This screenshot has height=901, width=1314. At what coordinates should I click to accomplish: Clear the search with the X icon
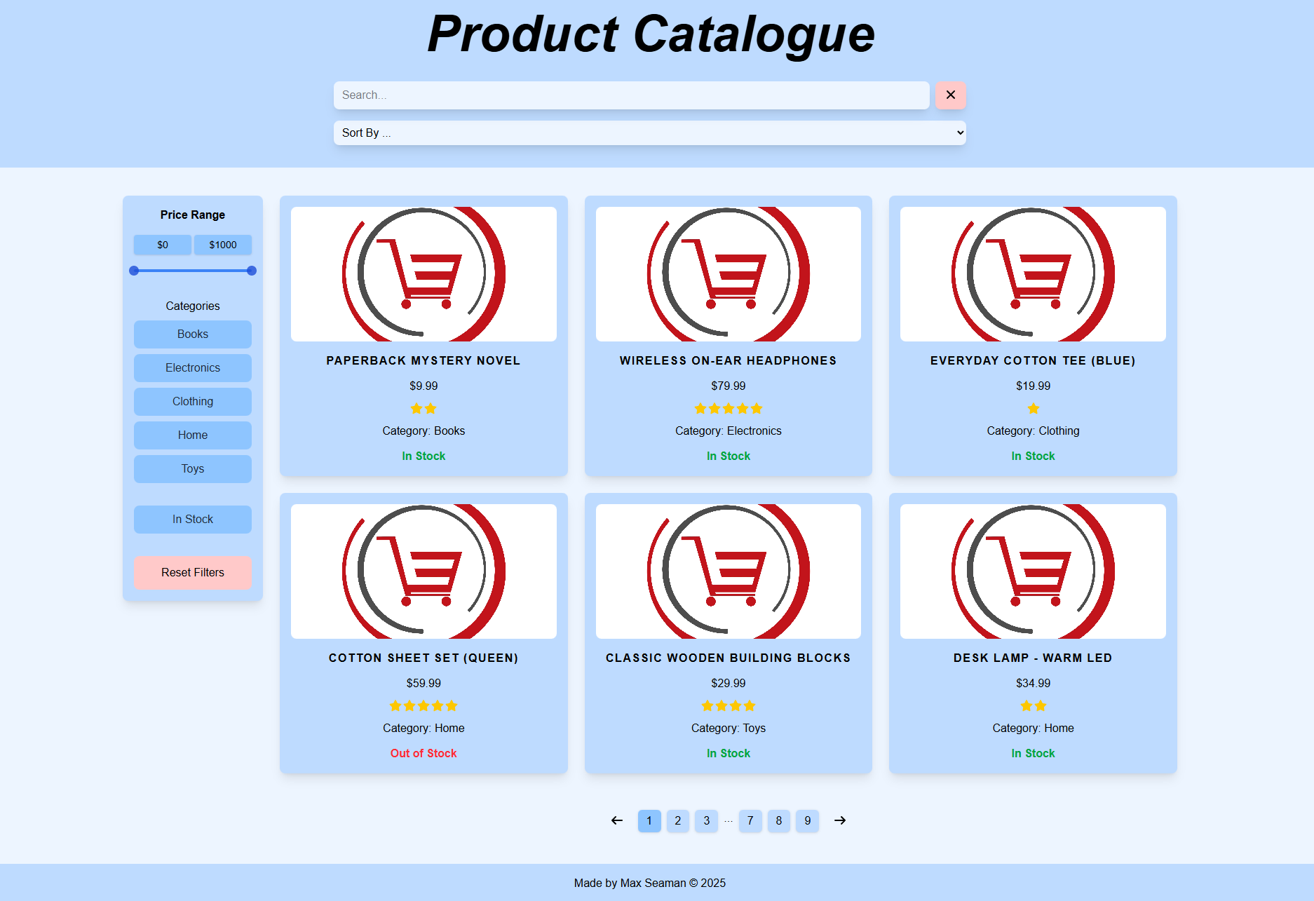tap(950, 95)
